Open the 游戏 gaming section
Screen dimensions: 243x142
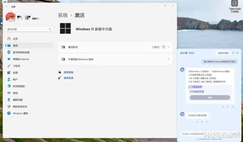coord(15,93)
